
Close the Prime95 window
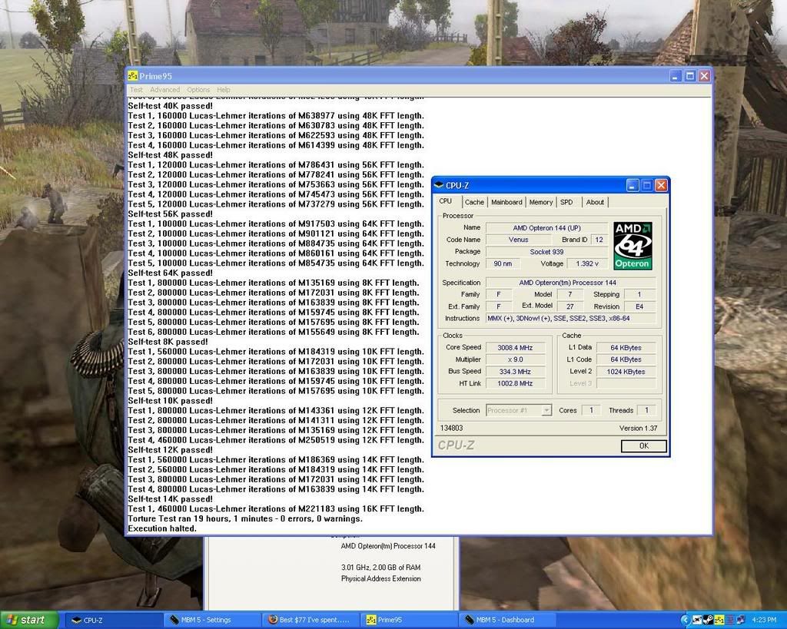tap(704, 76)
